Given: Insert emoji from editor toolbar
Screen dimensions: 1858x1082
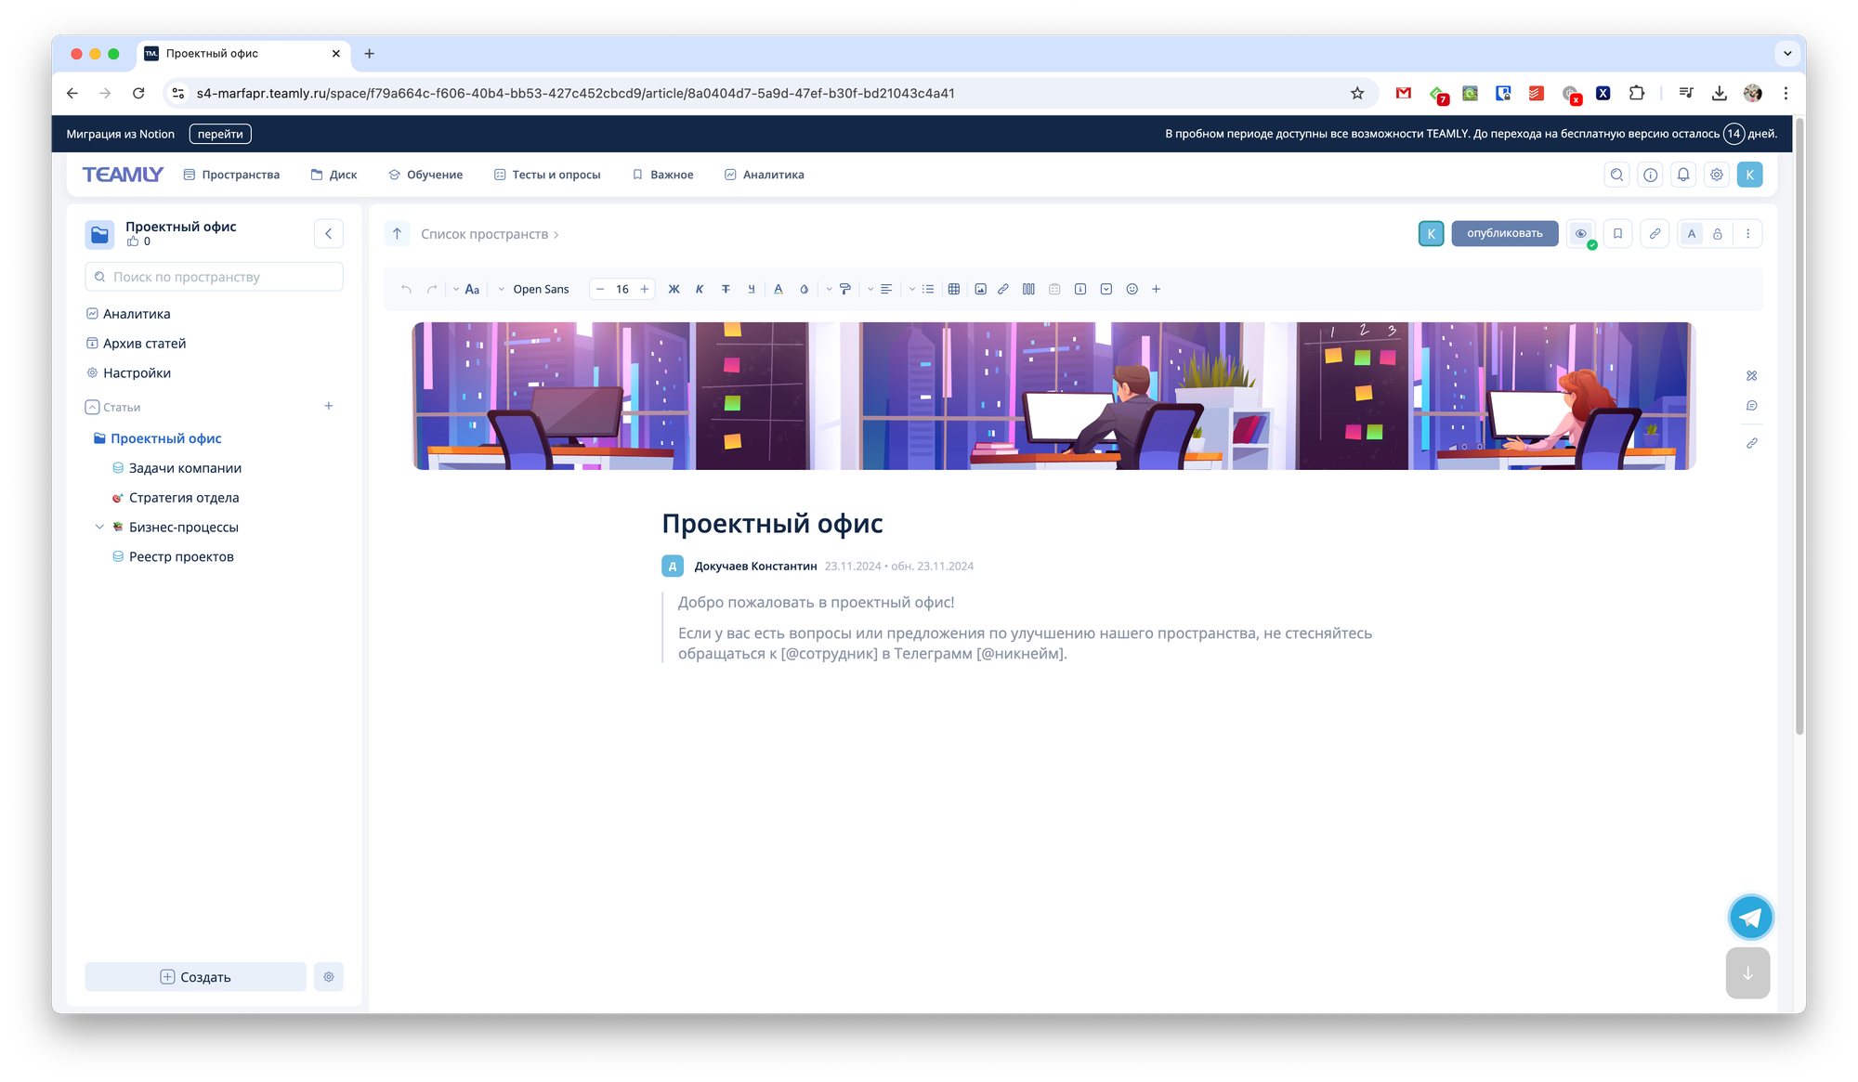Looking at the screenshot, I should tap(1132, 289).
